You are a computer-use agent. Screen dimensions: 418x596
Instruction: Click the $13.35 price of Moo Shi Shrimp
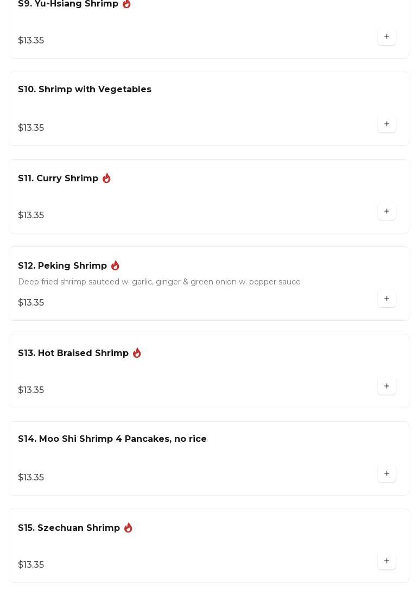point(31,478)
